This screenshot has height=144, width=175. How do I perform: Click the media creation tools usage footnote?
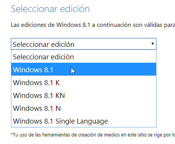[93, 135]
